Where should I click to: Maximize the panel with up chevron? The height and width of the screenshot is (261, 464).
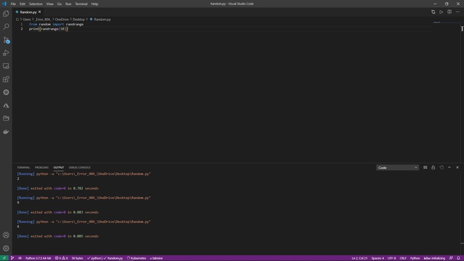click(x=450, y=168)
